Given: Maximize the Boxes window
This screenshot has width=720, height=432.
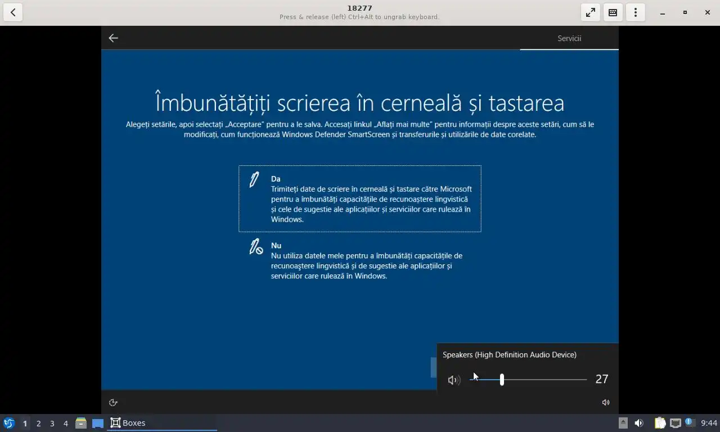Looking at the screenshot, I should (x=685, y=12).
